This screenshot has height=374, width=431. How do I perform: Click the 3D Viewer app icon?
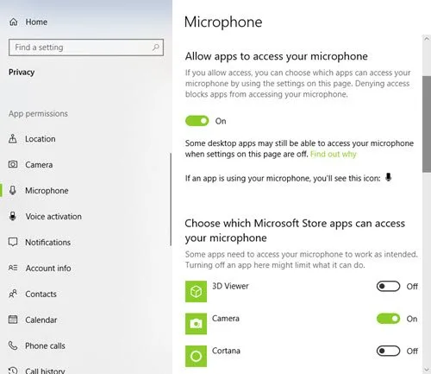coord(196,291)
